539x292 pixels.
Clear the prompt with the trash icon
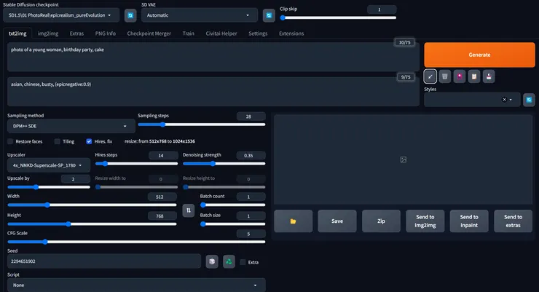pyautogui.click(x=445, y=76)
